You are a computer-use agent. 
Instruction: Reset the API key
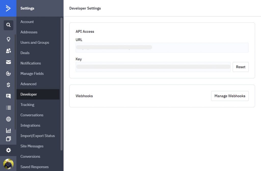[241, 67]
